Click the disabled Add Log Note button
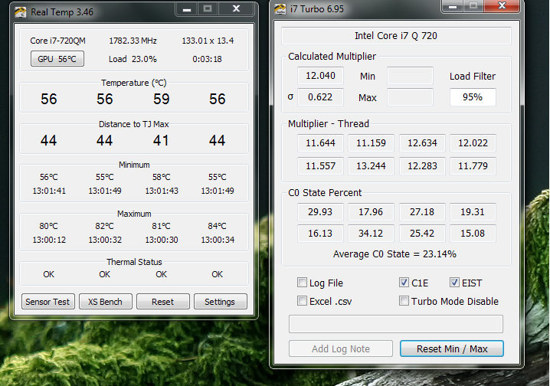The image size is (550, 386). point(341,348)
